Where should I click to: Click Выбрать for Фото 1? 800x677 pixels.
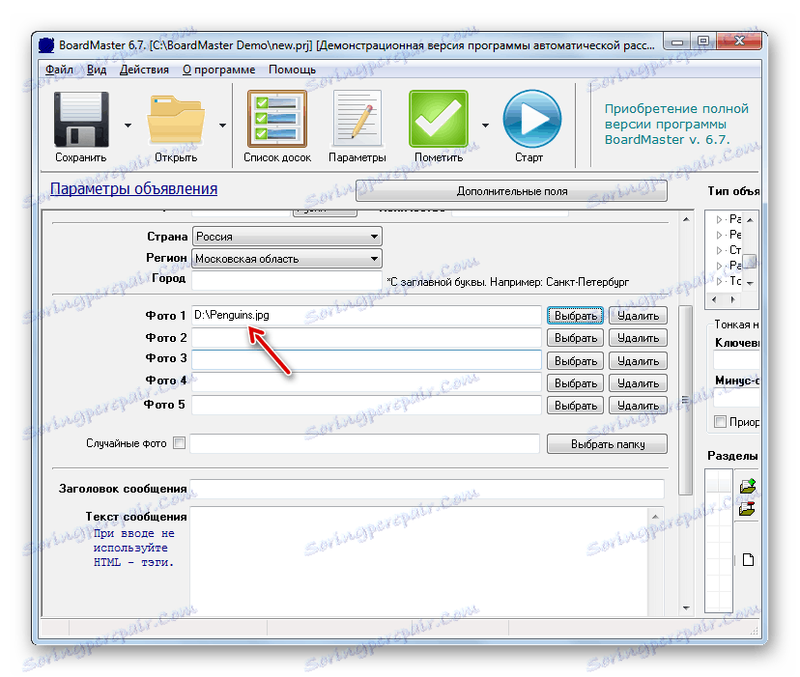coord(576,316)
